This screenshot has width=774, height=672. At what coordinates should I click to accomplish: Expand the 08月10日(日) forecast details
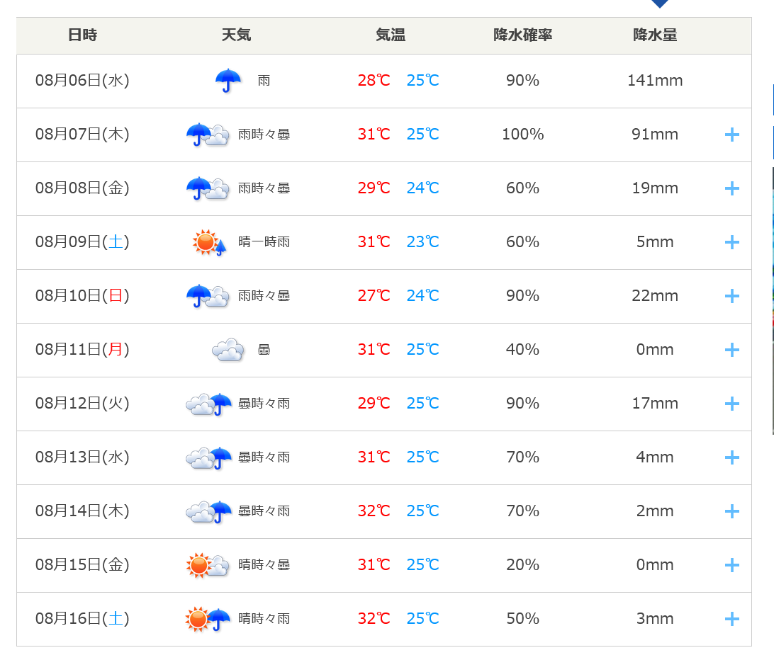(732, 296)
